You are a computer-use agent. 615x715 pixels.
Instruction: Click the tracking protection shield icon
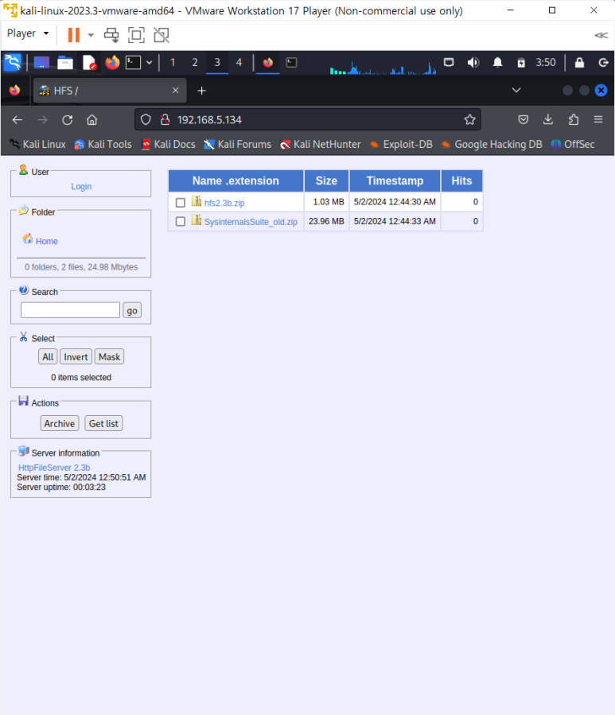pyautogui.click(x=146, y=120)
